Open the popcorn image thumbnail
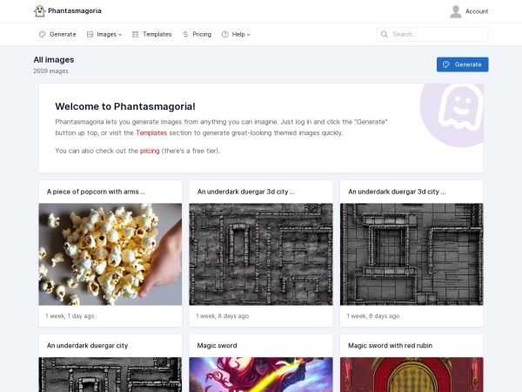The height and width of the screenshot is (392, 522). 110,253
